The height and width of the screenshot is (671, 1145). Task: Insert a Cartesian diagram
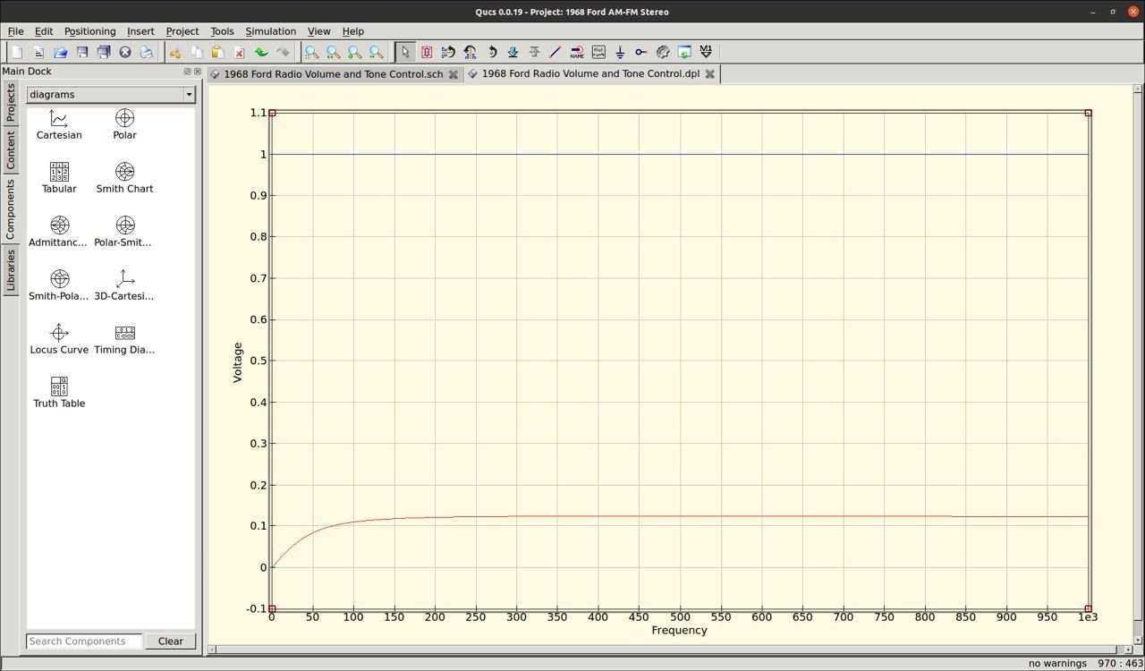pyautogui.click(x=59, y=123)
